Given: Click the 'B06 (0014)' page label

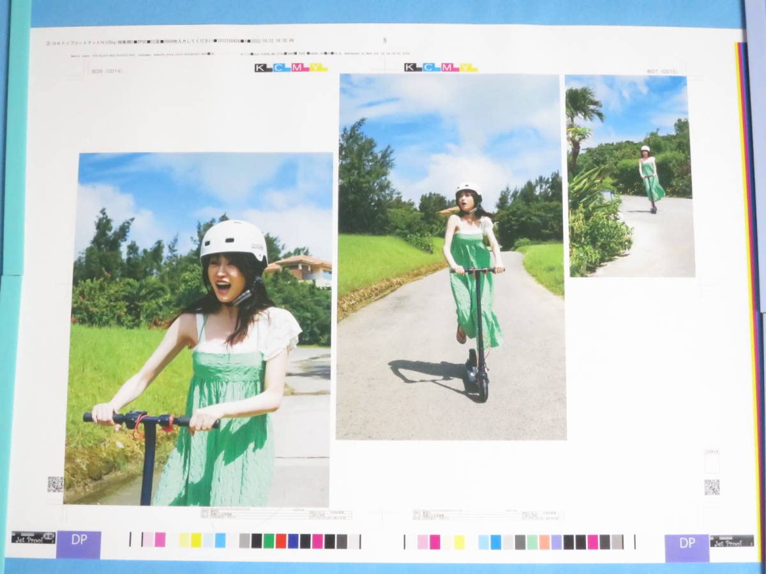Looking at the screenshot, I should [107, 71].
